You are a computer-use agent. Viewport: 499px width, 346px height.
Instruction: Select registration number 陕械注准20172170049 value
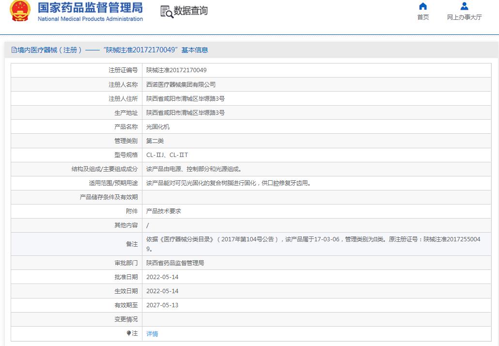pos(176,70)
